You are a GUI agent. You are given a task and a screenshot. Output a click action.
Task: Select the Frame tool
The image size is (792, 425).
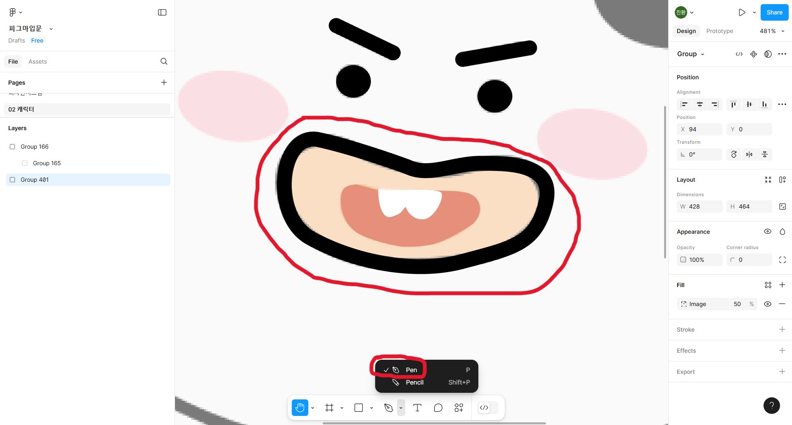coord(329,408)
